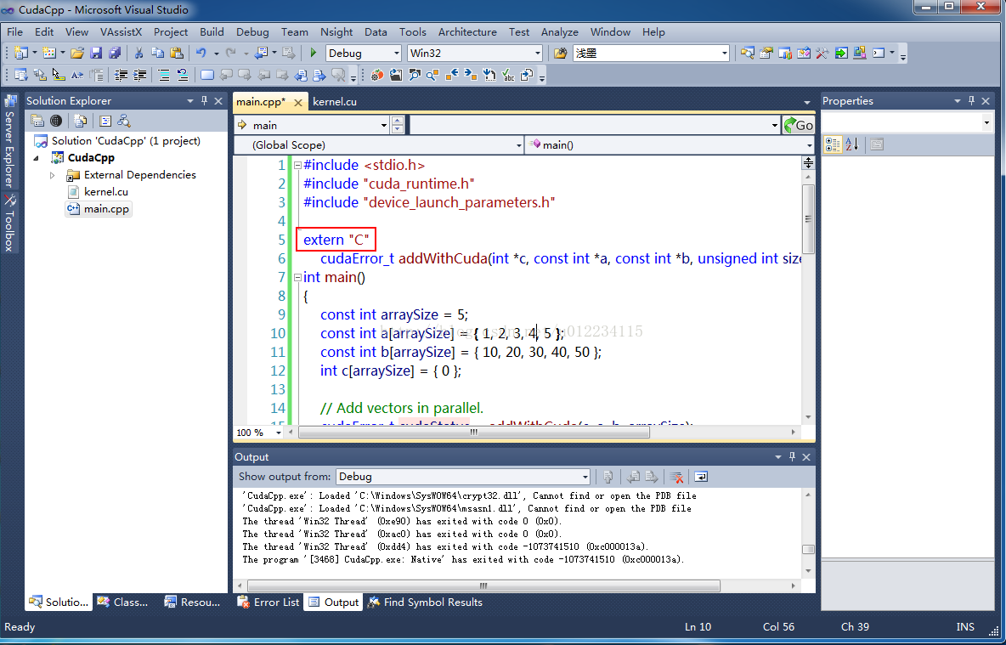
Task: Open Solution Explorer via toolbar icon
Action: pos(748,54)
